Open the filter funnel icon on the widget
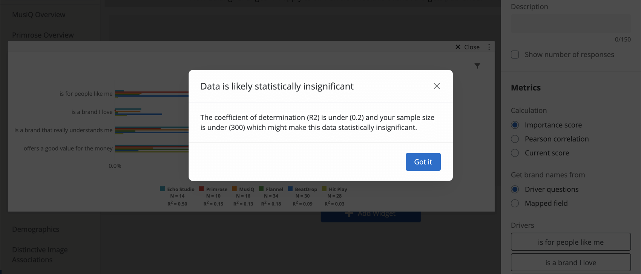The height and width of the screenshot is (274, 641). 477,66
